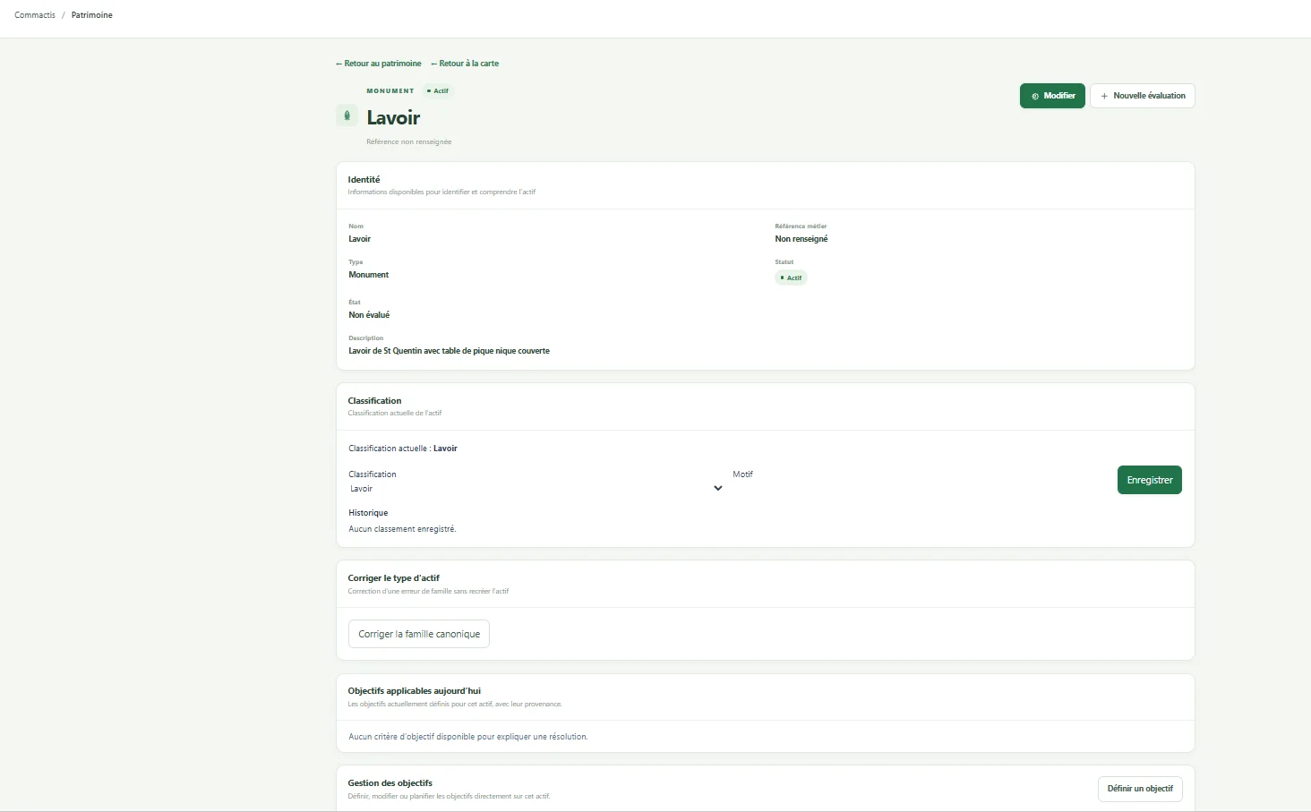Click Corriger la famille canonique
1311x812 pixels.
click(419, 634)
